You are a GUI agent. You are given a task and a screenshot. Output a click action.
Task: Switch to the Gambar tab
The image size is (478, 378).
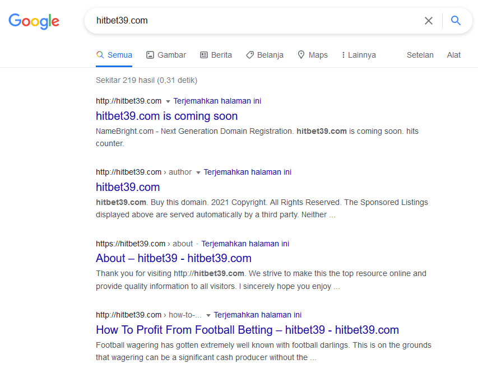[166, 55]
